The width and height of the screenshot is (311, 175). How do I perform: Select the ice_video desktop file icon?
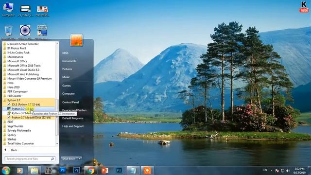[25, 11]
